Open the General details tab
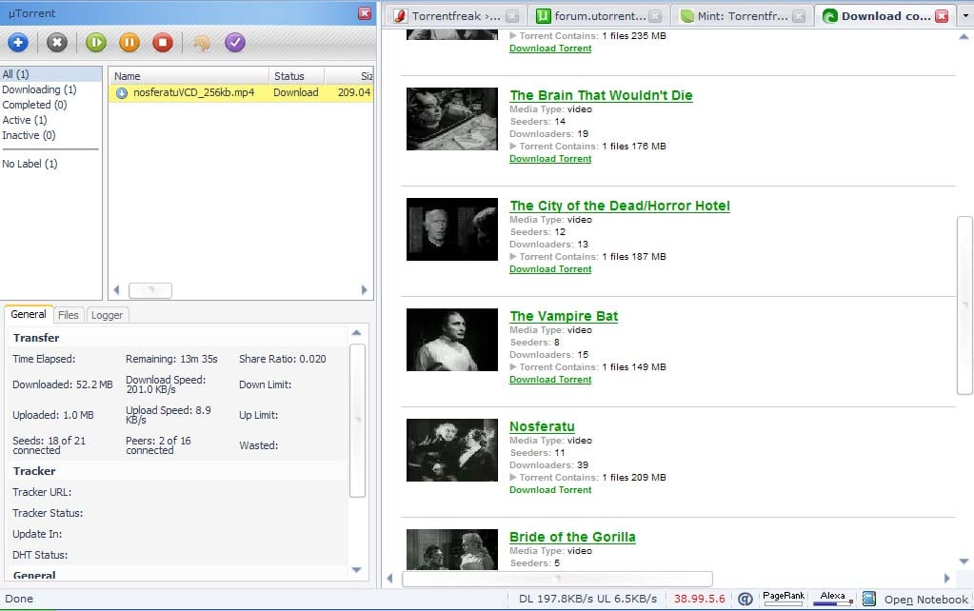This screenshot has height=611, width=974. tap(29, 314)
